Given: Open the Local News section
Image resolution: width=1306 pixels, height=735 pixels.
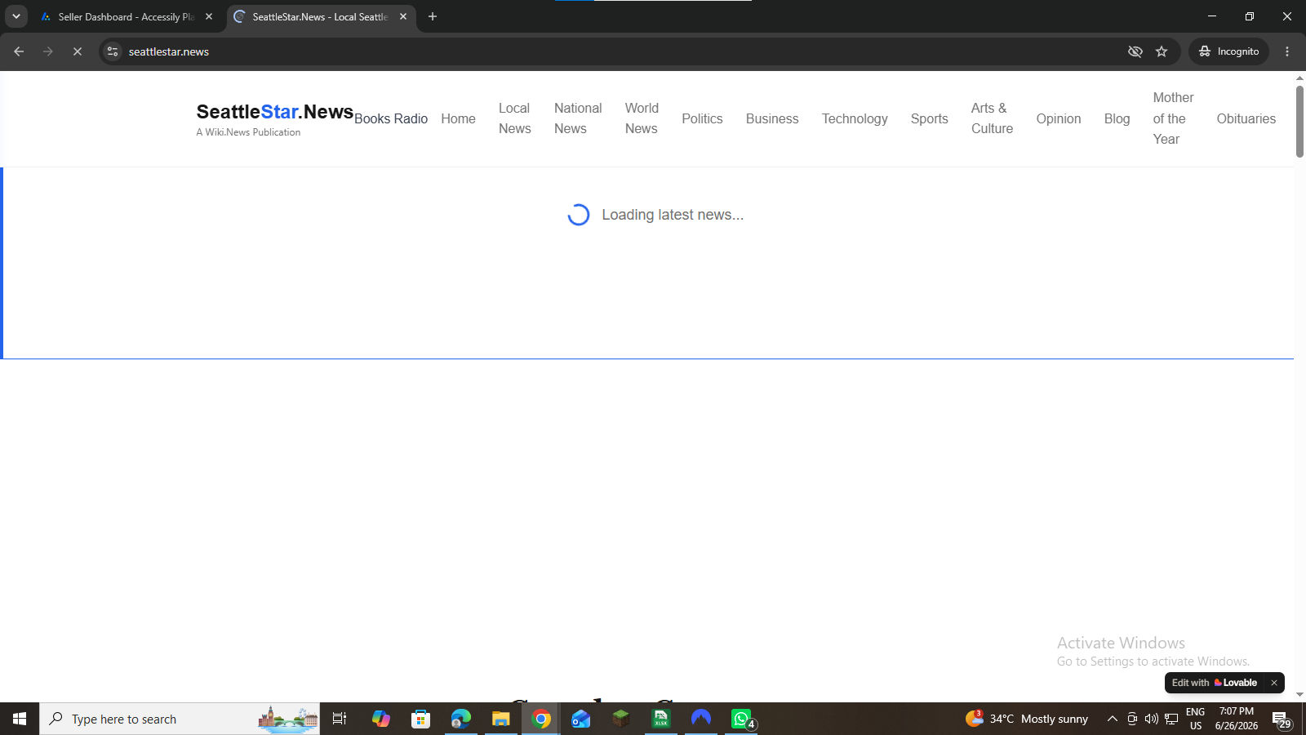Looking at the screenshot, I should (x=515, y=118).
